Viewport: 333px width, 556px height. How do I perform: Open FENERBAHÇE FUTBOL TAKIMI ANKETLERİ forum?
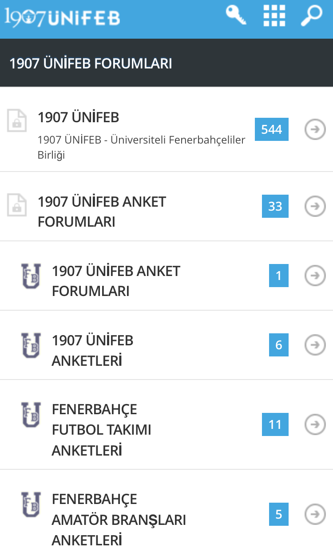click(x=102, y=430)
